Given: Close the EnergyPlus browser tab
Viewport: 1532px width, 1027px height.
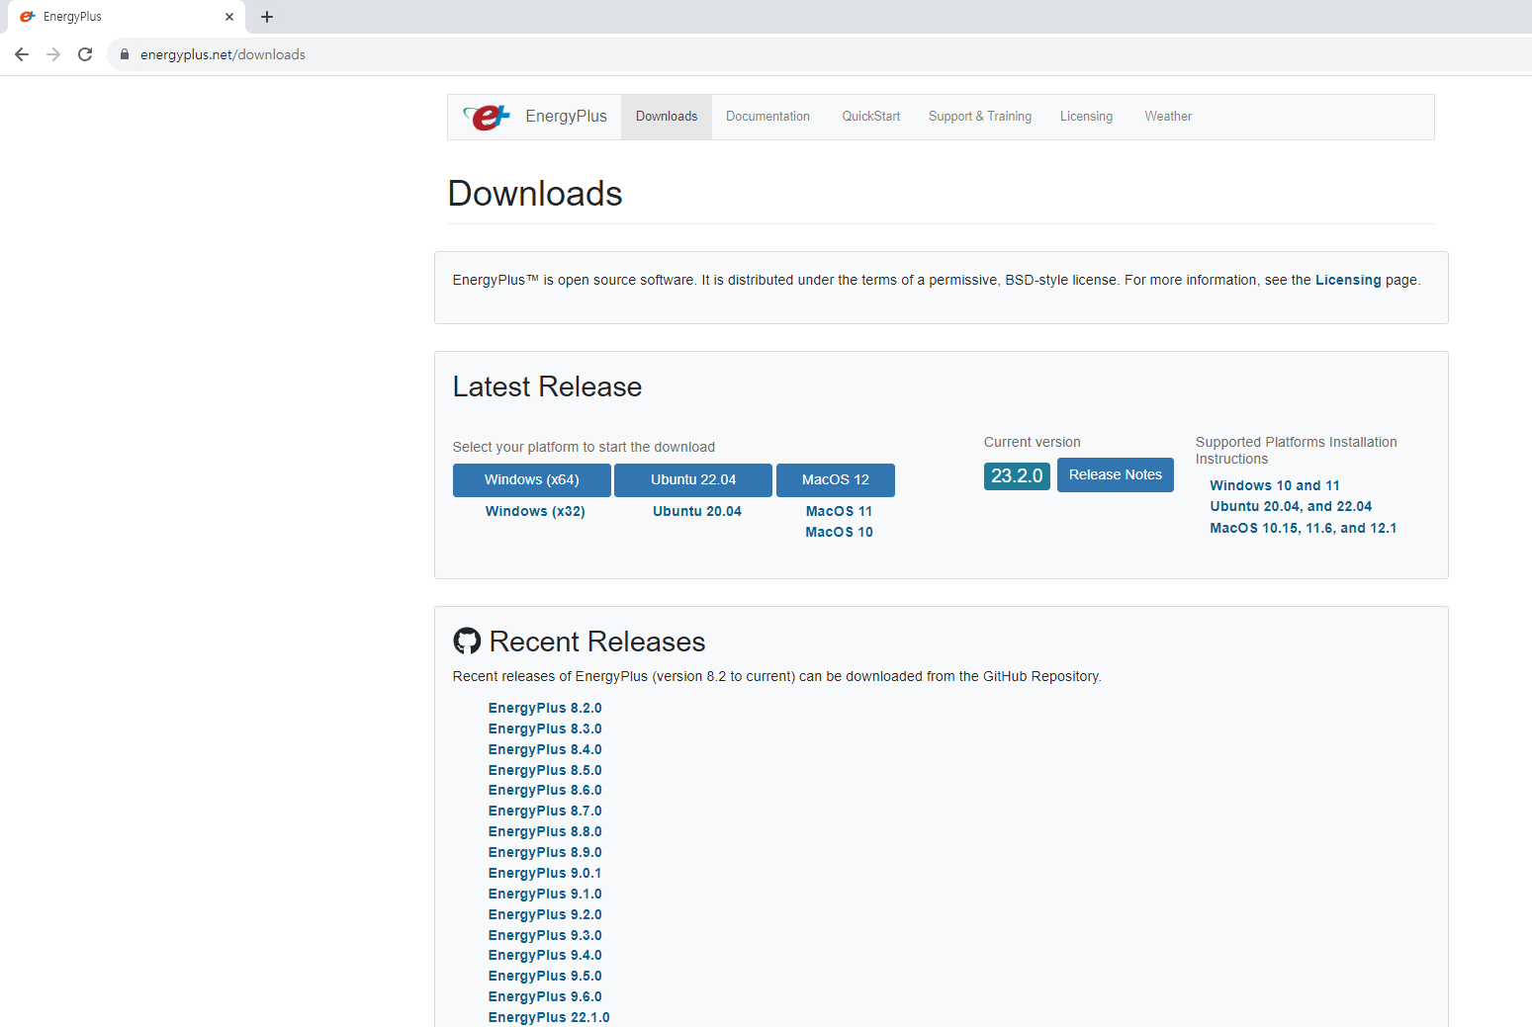Looking at the screenshot, I should tap(229, 17).
